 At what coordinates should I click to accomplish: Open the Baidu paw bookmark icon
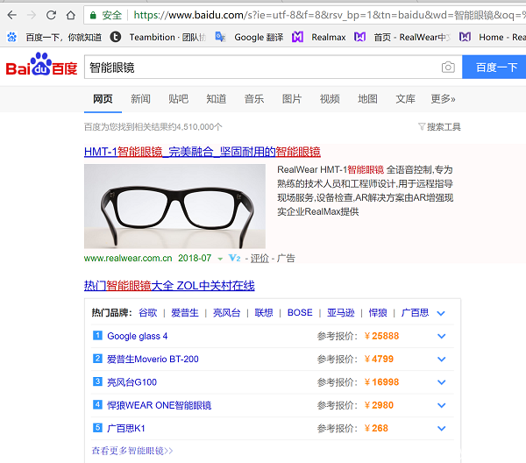(x=12, y=37)
